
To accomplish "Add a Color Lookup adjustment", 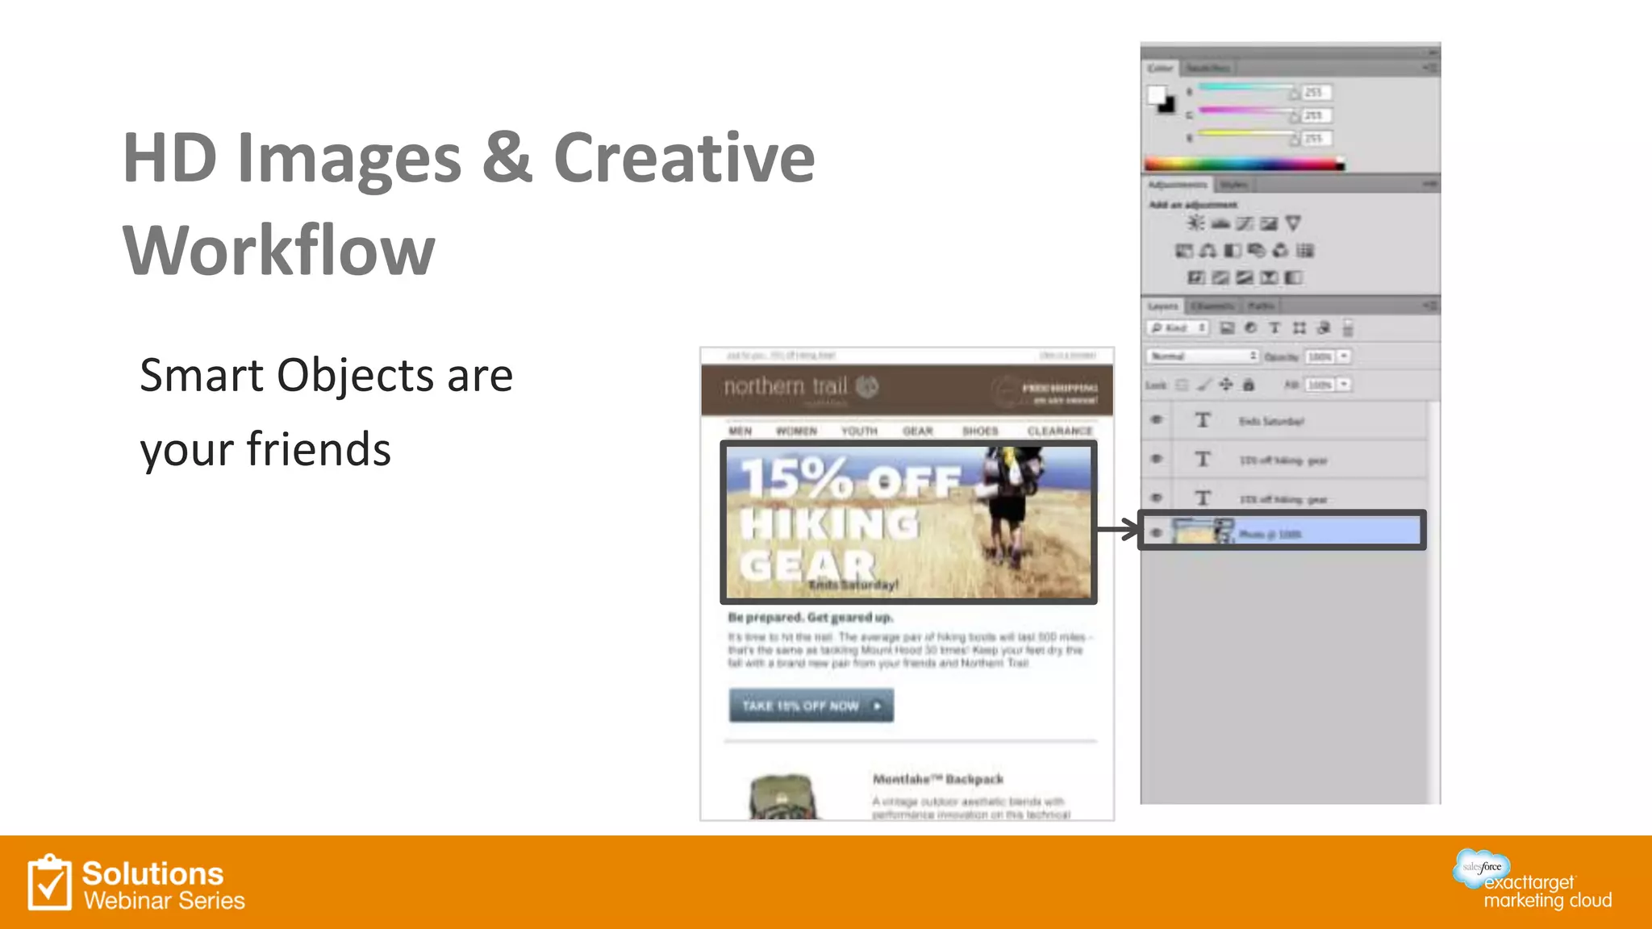I will [1305, 251].
